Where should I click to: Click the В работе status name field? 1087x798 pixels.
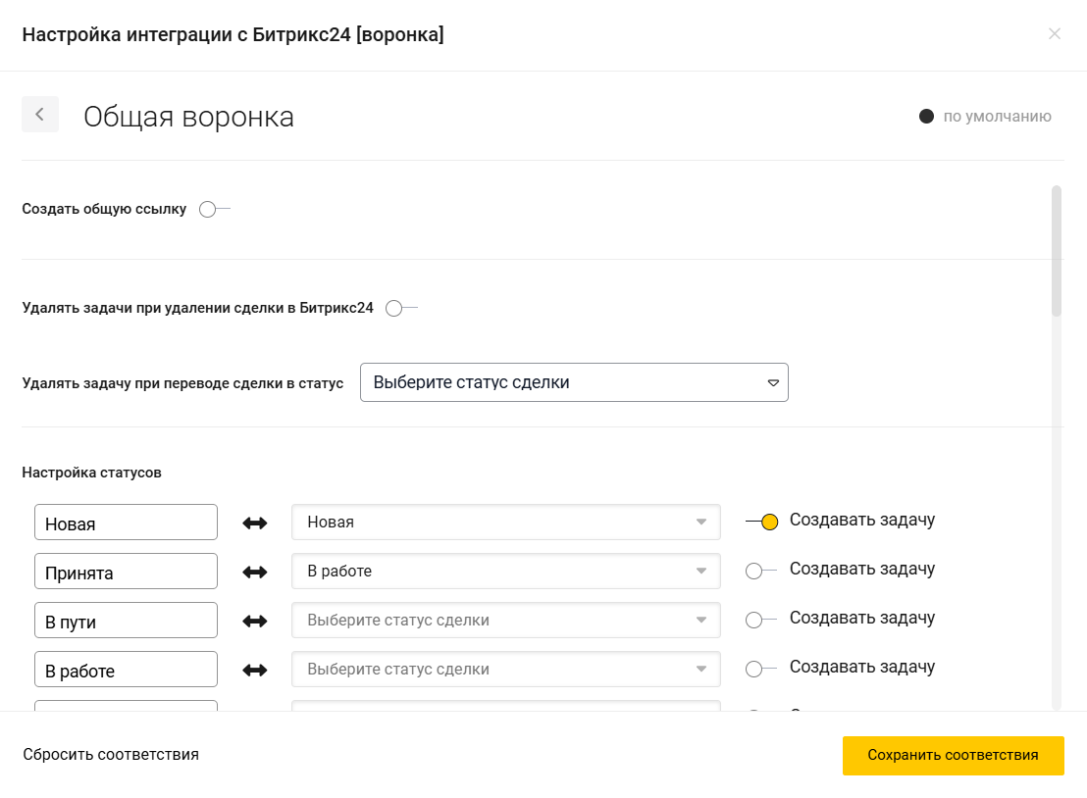pyautogui.click(x=127, y=670)
